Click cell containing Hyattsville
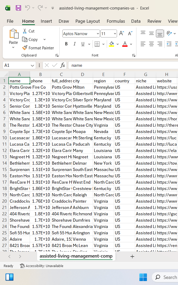Screen dimensions: 178x285 pyautogui.click(x=82, y=106)
